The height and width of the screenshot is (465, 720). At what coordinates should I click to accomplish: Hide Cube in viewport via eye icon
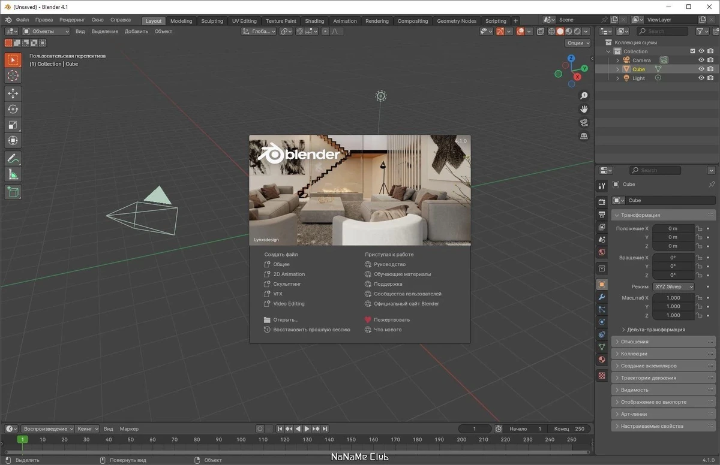701,69
